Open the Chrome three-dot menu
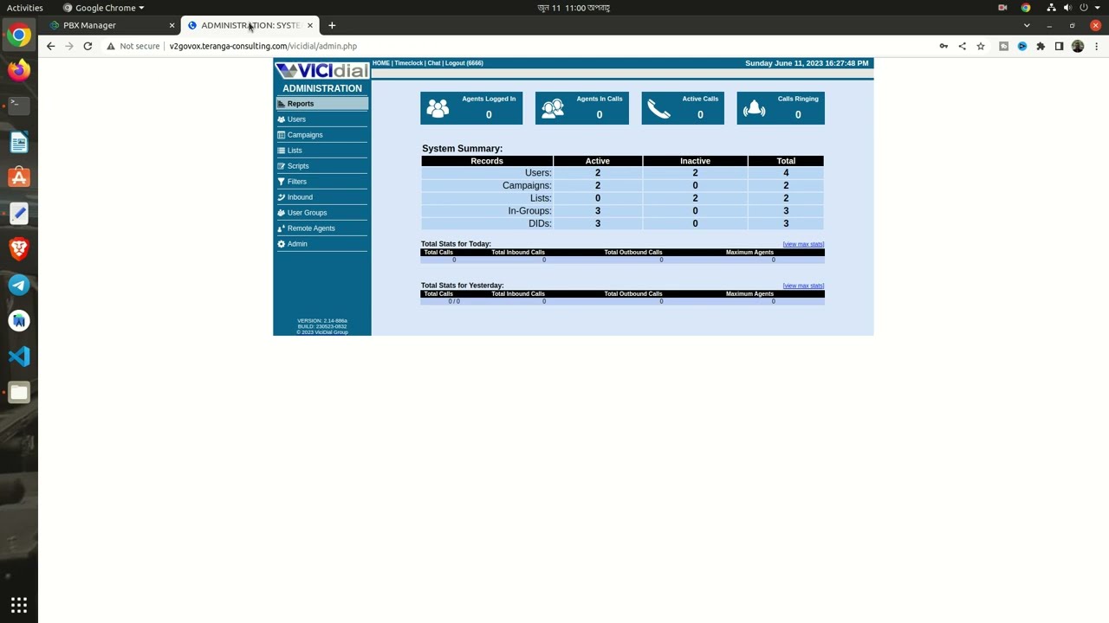Viewport: 1109px width, 623px height. pos(1096,46)
